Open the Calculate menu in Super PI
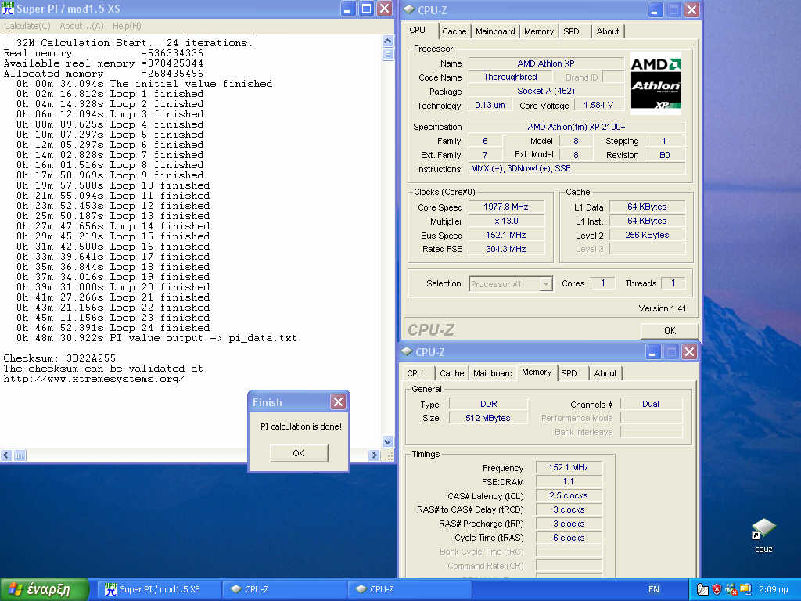Image resolution: width=801 pixels, height=601 pixels. pyautogui.click(x=27, y=26)
